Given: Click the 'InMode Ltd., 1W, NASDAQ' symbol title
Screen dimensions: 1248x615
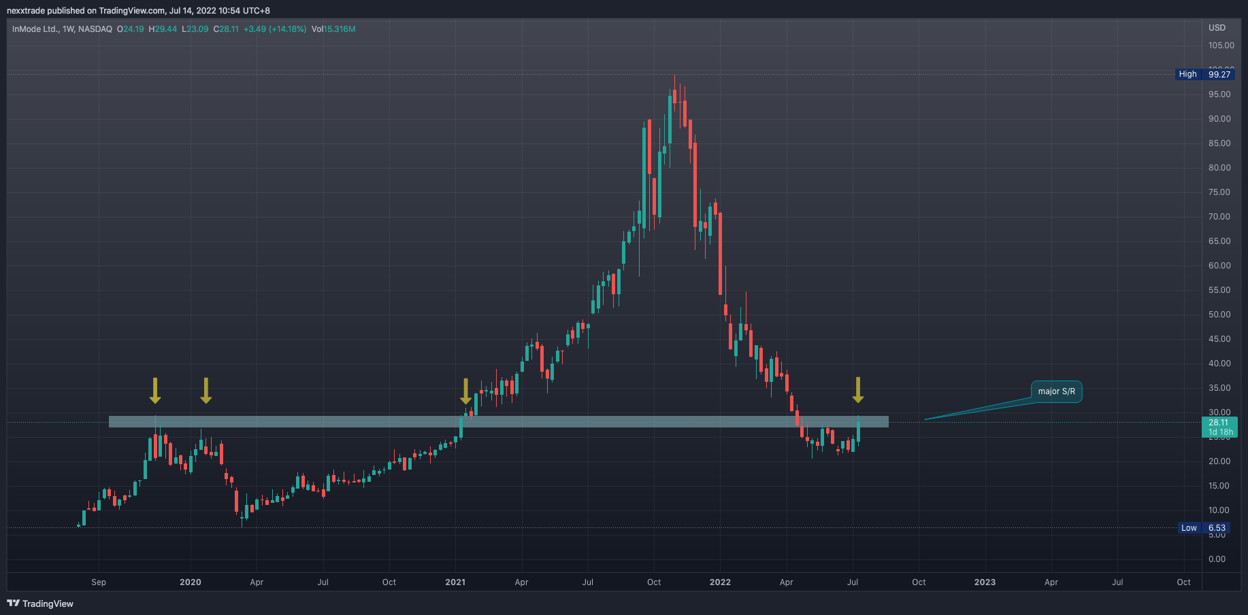Looking at the screenshot, I should pos(62,29).
